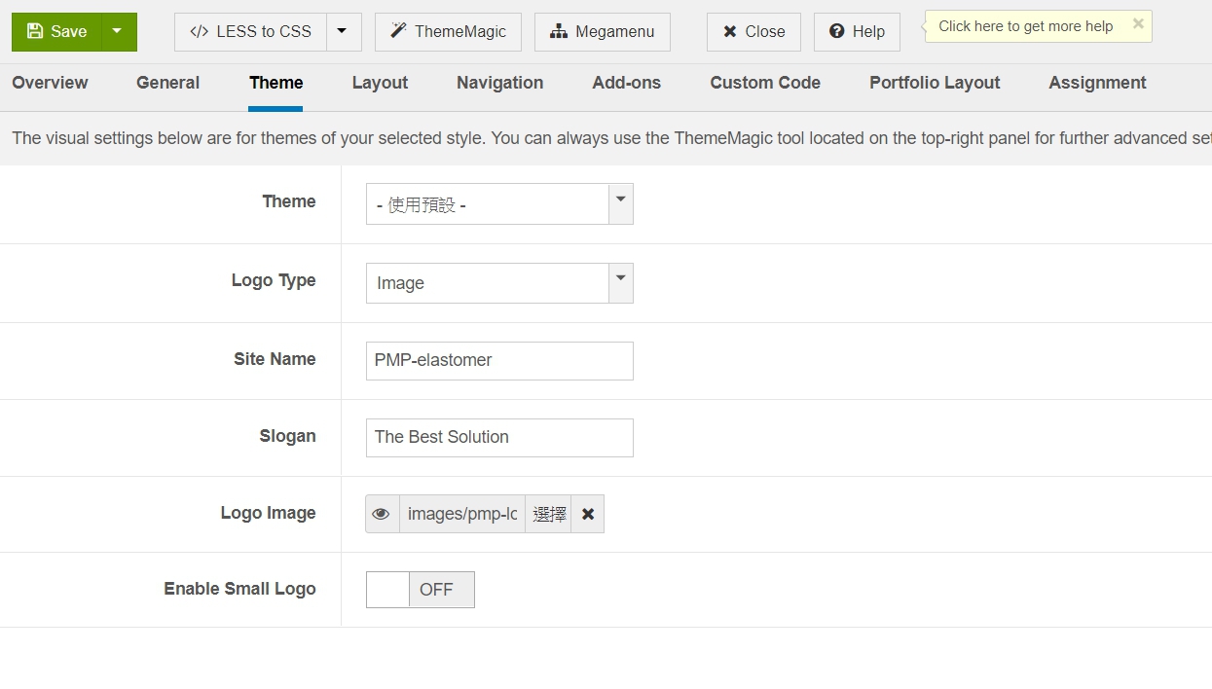Click the eye preview icon for Logo Image

point(382,514)
